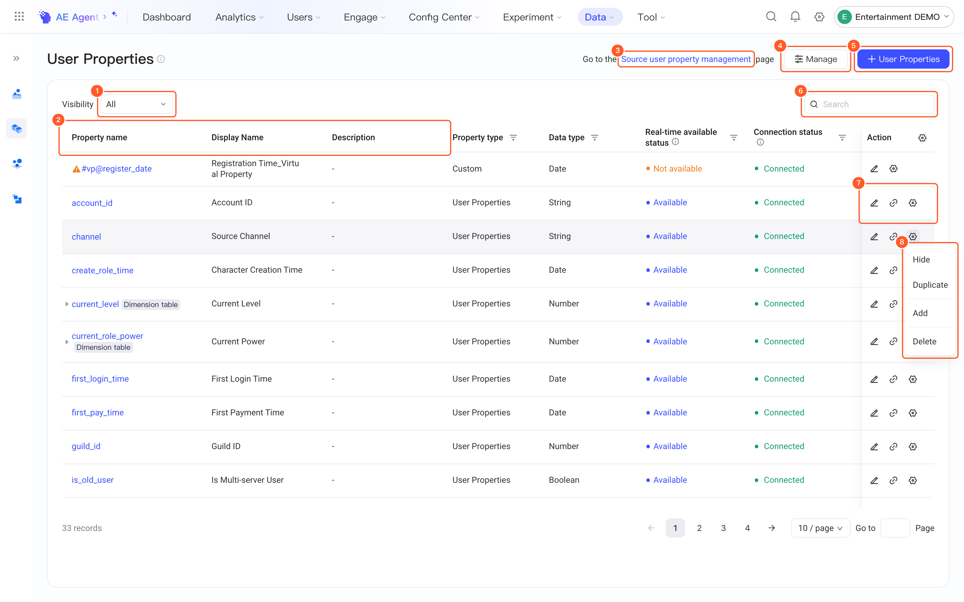
Task: Click the add User Properties button
Action: point(903,59)
